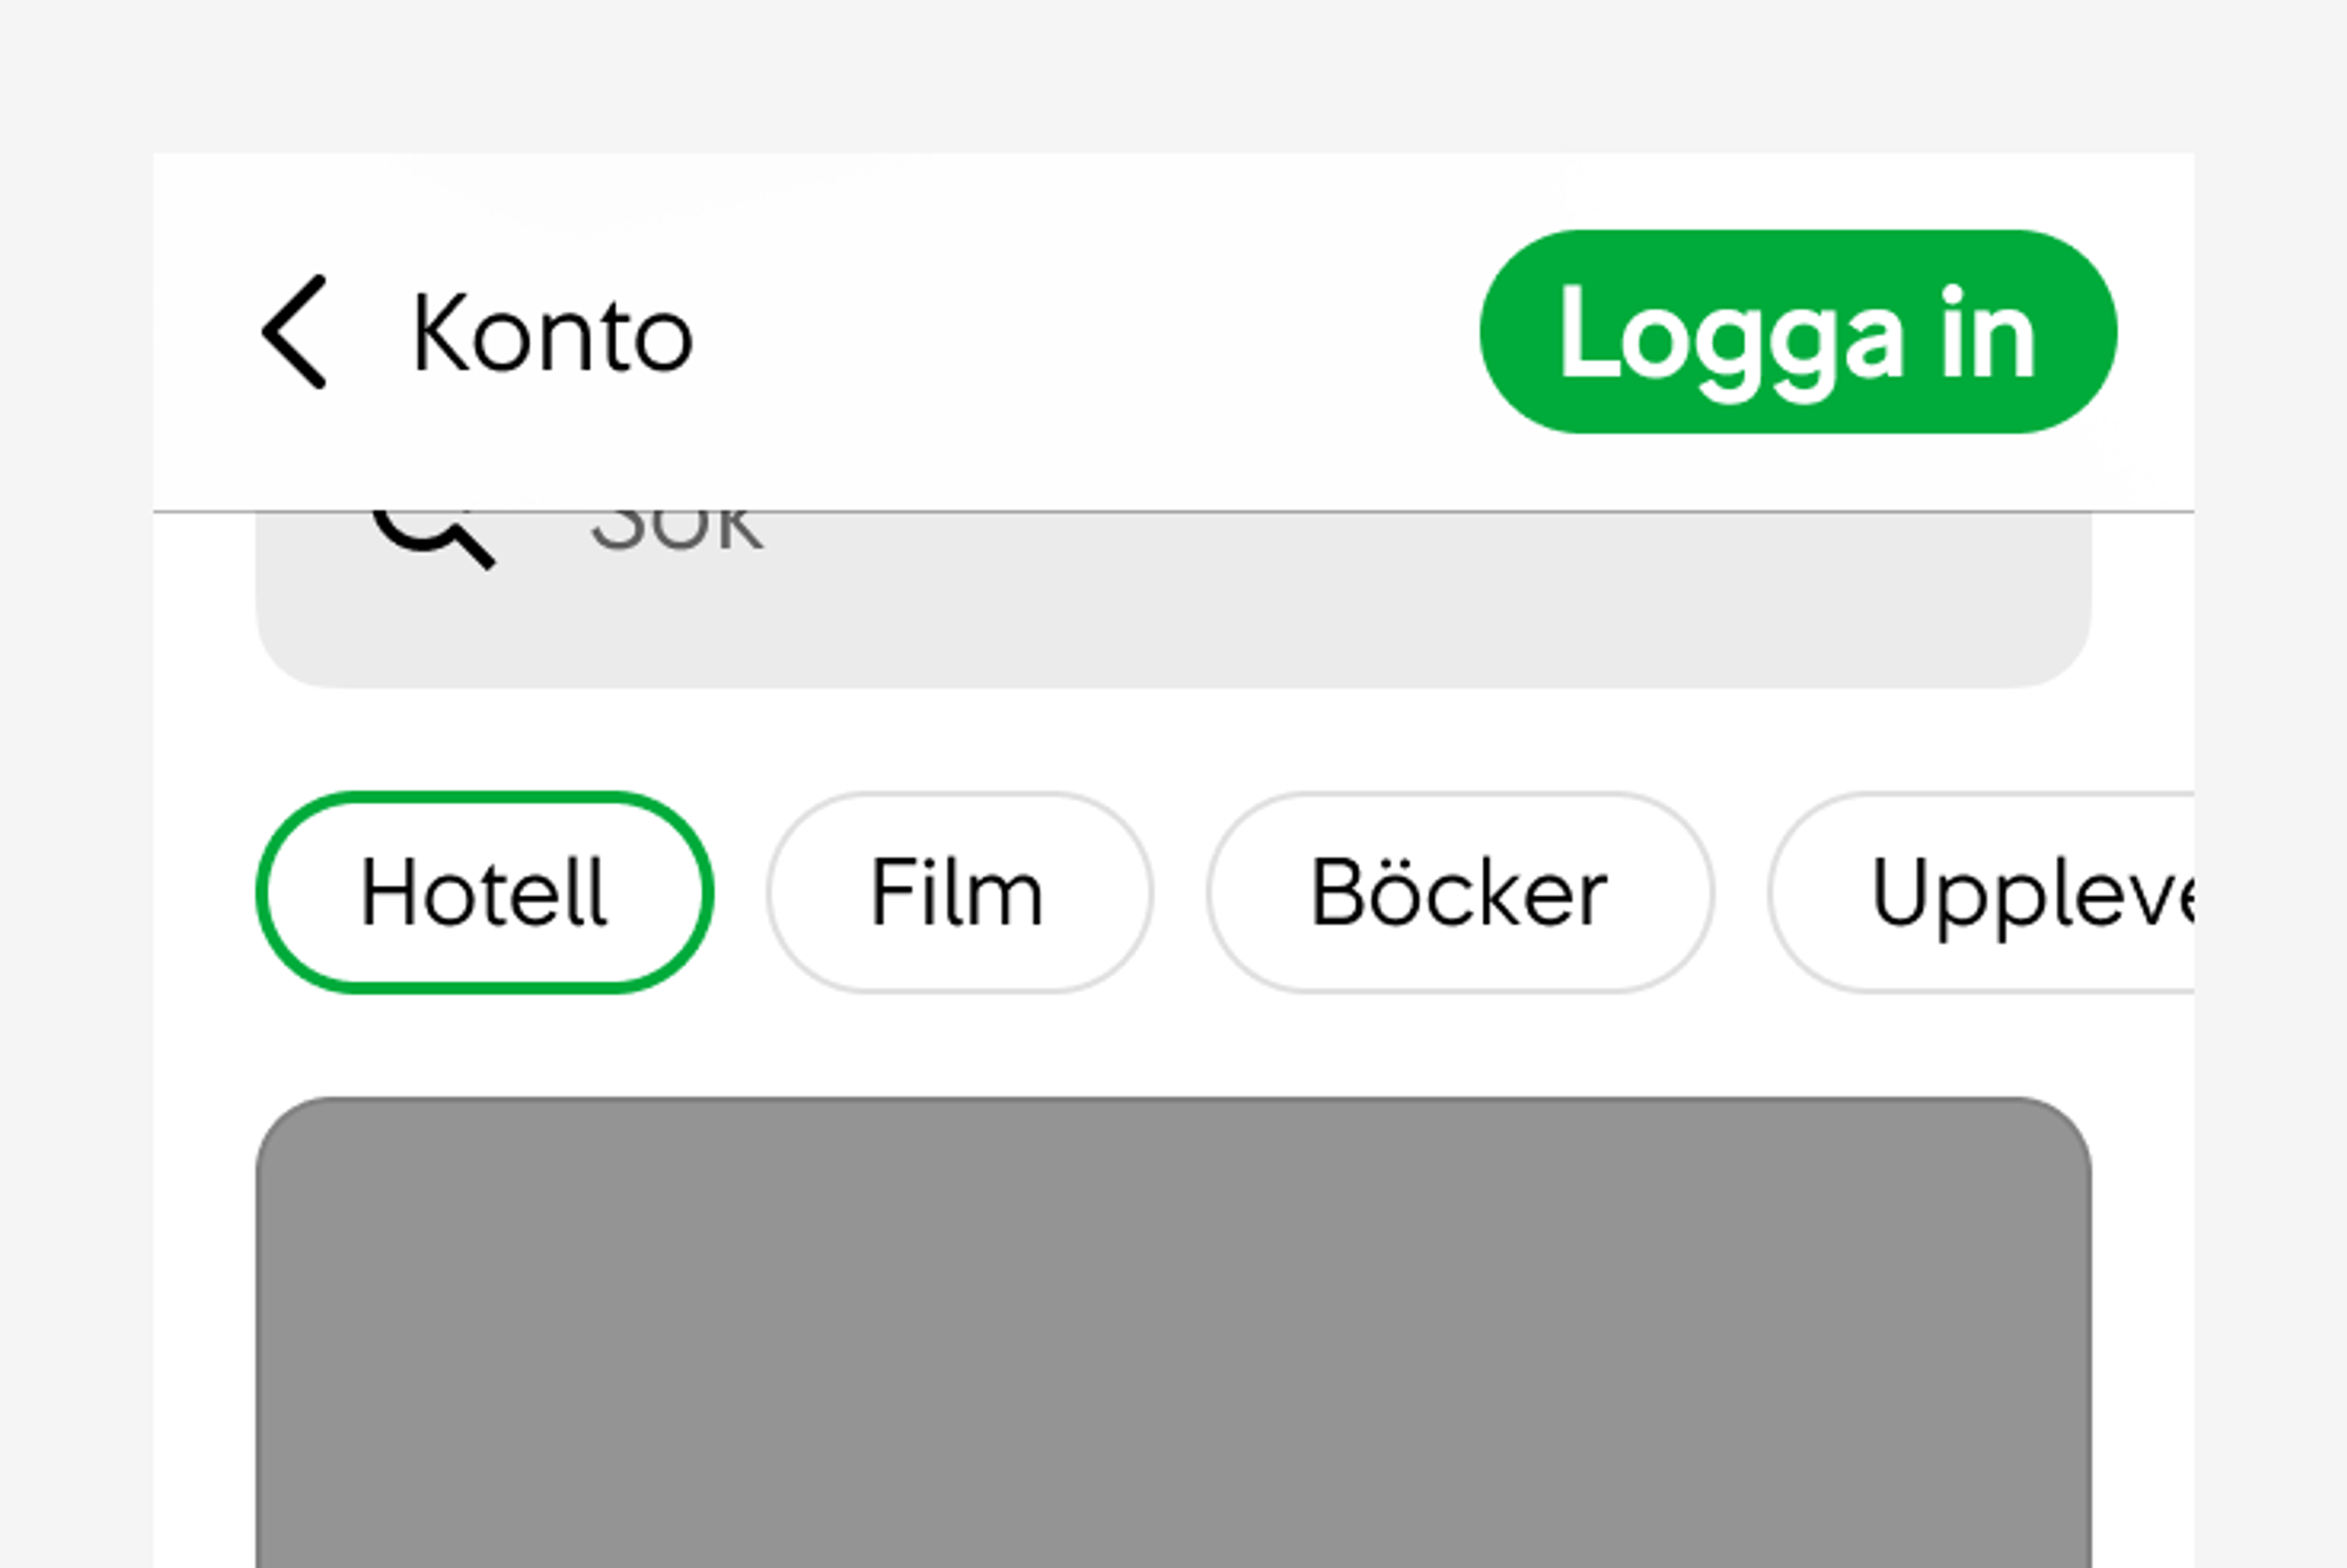This screenshot has width=2347, height=1568.
Task: Select the Hotell category chip
Action: [x=484, y=892]
